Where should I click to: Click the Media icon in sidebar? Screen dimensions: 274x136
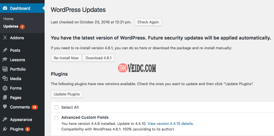click(5, 79)
